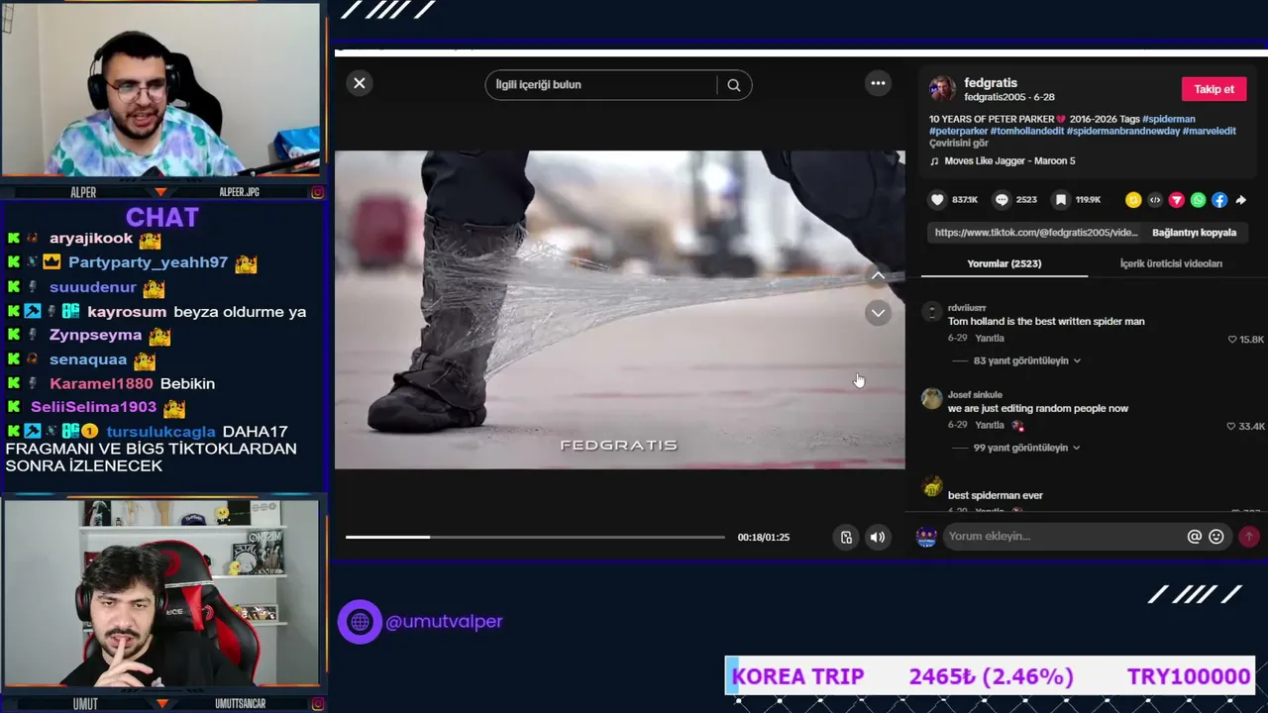Image resolution: width=1268 pixels, height=713 pixels.
Task: Post the comment with the red arrow button
Action: pos(1249,537)
